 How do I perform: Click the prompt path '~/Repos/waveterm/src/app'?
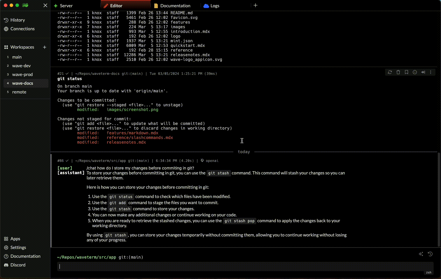[x=87, y=257]
